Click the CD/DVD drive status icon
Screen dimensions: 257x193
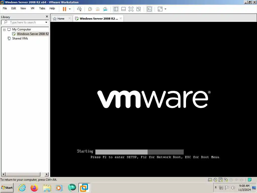point(215,180)
